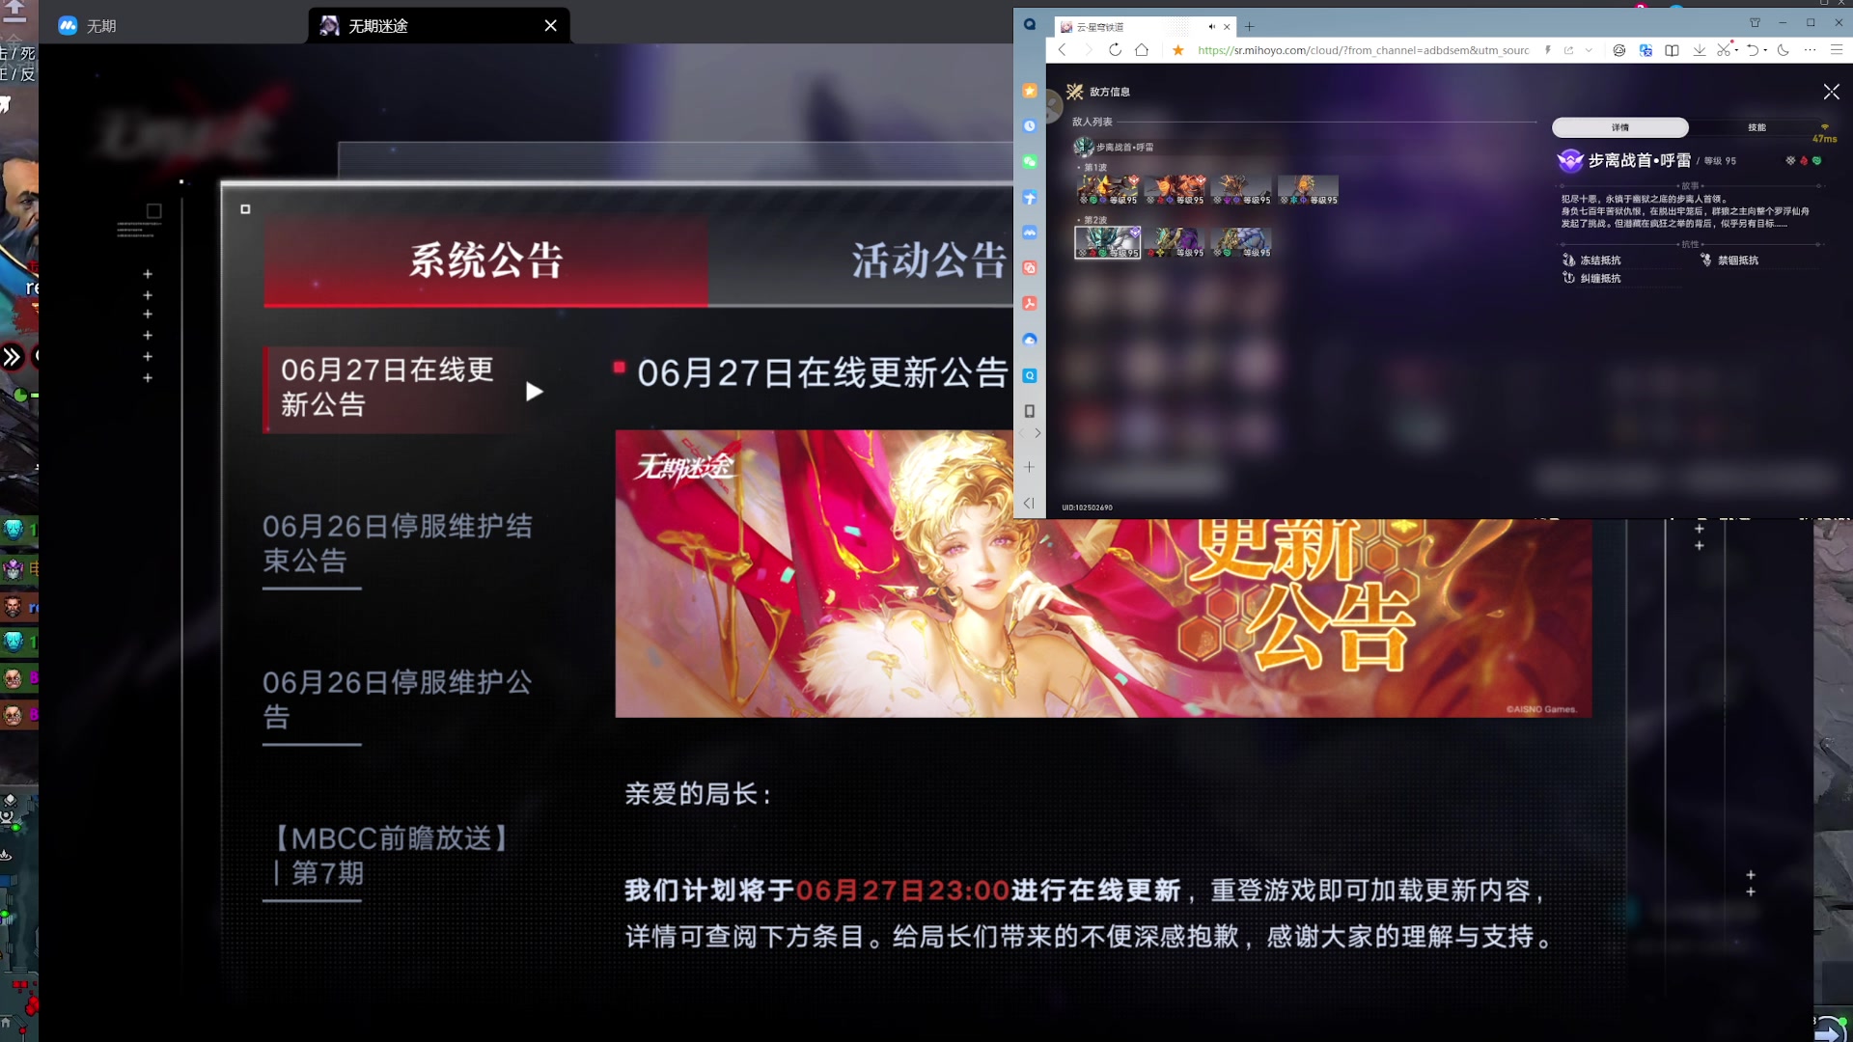The height and width of the screenshot is (1042, 1853).
Task: Reload the page in the browser
Action: click(1115, 50)
